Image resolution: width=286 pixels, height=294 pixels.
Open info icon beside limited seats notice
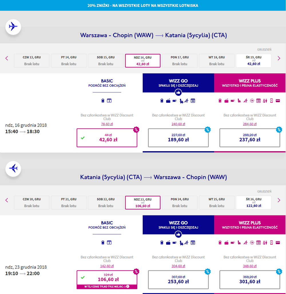(x=128, y=287)
